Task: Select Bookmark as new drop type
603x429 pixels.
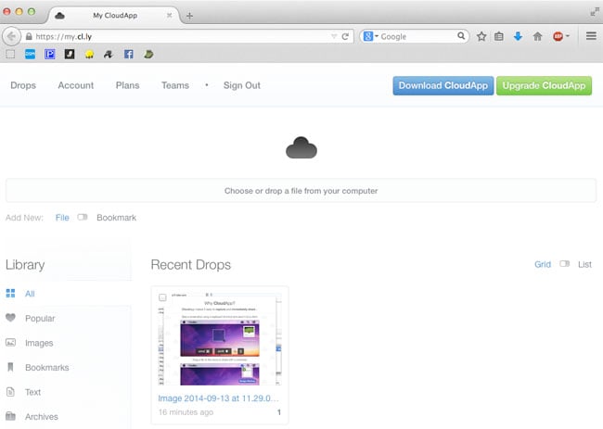Action: (117, 218)
